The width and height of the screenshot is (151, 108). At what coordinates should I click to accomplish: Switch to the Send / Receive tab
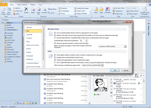point(22,5)
